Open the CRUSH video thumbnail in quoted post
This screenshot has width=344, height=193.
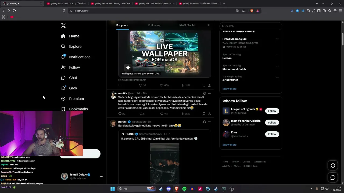click(x=164, y=164)
